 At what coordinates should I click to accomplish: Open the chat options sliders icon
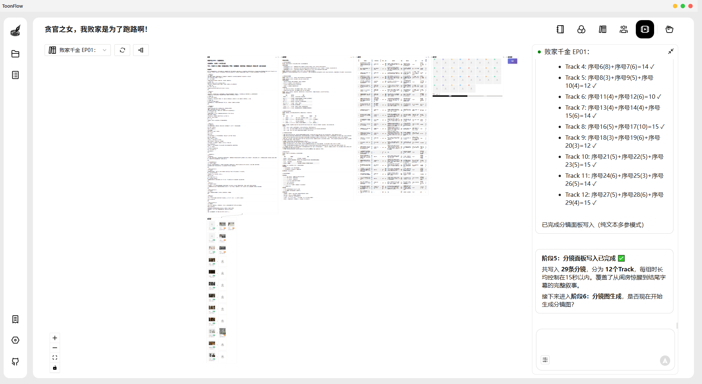(x=545, y=360)
